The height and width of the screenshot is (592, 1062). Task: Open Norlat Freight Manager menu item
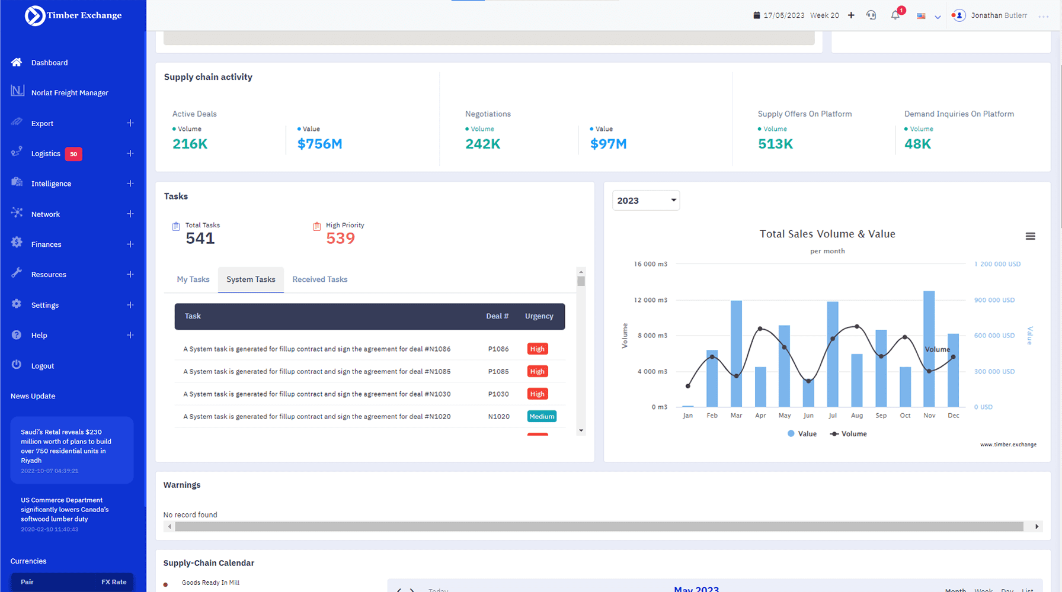70,93
